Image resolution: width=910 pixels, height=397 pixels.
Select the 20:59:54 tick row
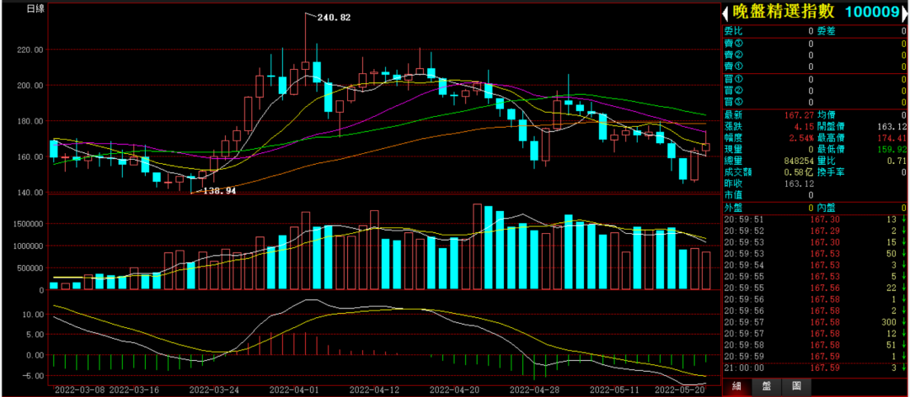(x=815, y=265)
